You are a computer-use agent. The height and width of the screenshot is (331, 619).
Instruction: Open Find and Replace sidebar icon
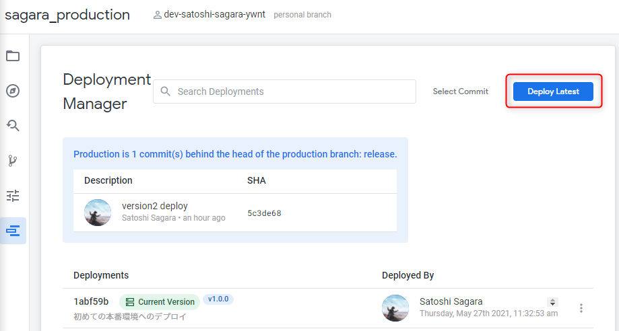13,126
